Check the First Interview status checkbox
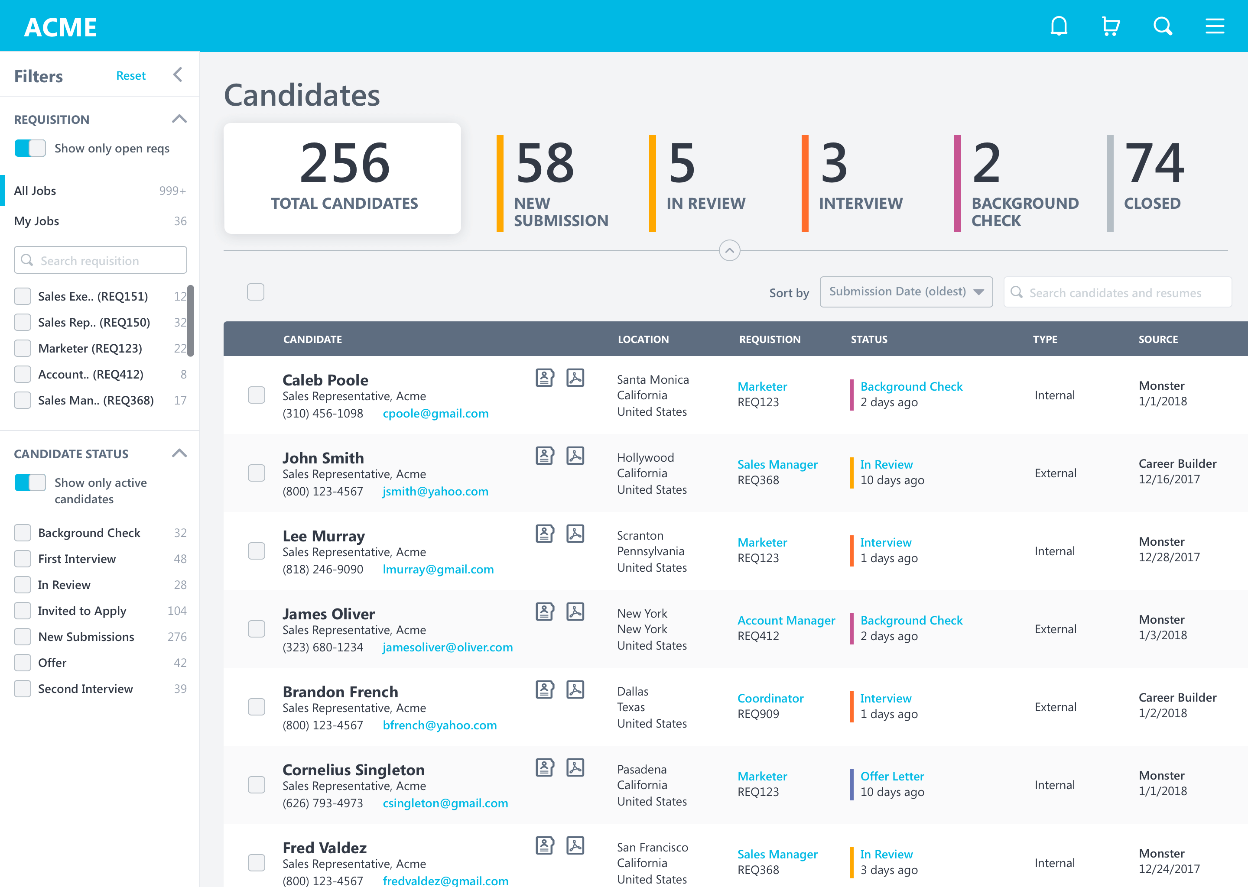Screen dimensions: 1248x887 (x=23, y=558)
